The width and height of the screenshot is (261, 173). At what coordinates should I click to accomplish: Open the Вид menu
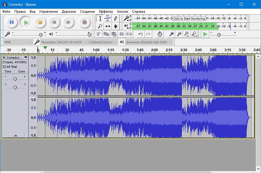pos(33,11)
